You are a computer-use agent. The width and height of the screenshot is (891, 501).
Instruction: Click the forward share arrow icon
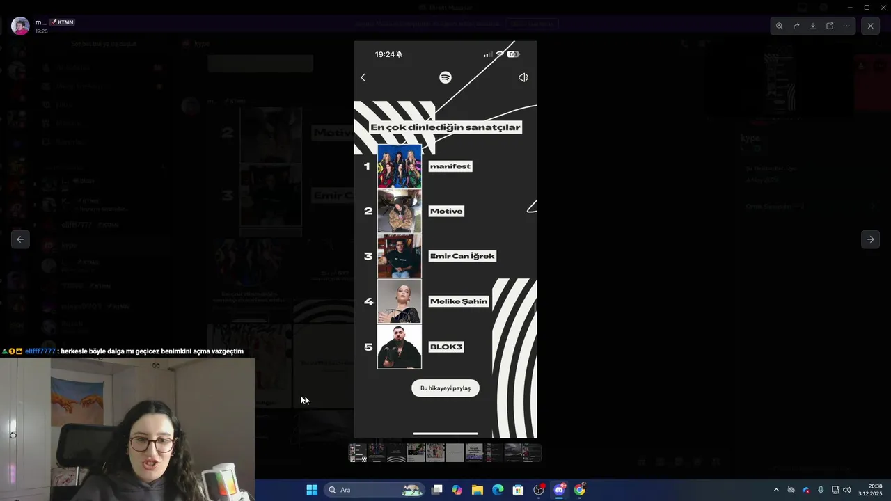tap(796, 26)
